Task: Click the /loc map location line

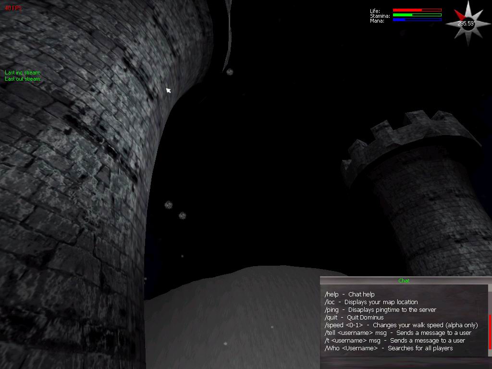Action: (x=371, y=302)
